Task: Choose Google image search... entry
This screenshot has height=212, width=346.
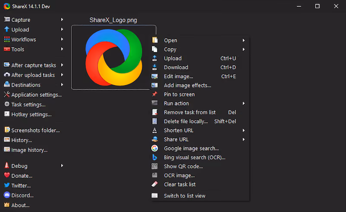Action: tap(200, 148)
